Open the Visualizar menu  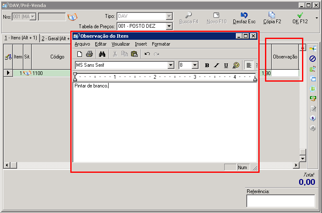(121, 44)
